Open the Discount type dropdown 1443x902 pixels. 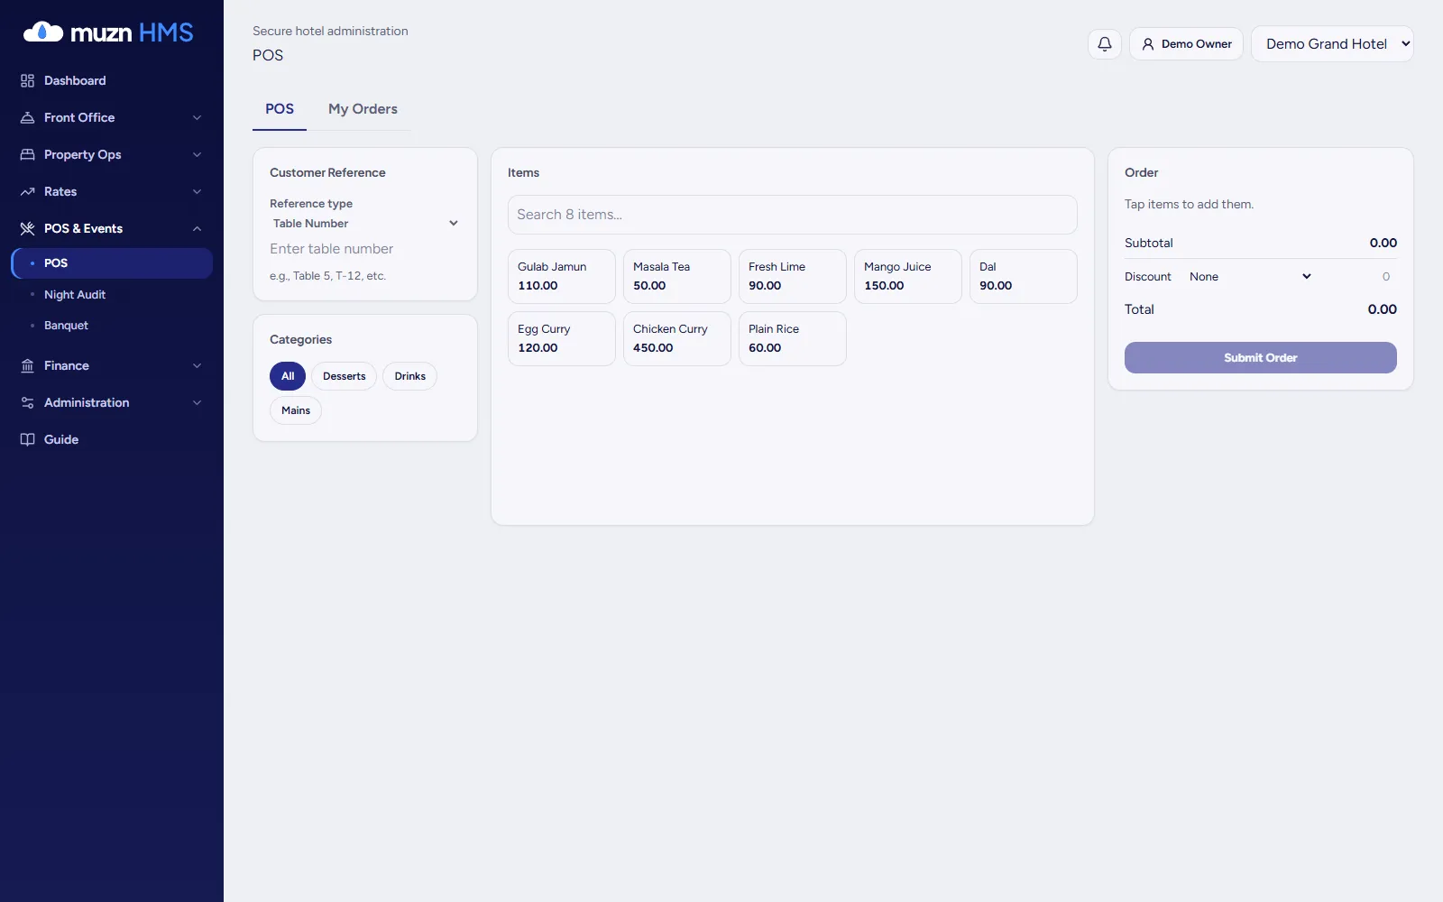tap(1250, 276)
